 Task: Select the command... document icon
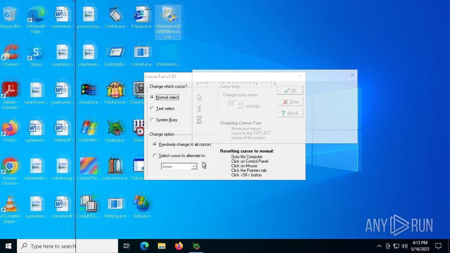point(62,18)
